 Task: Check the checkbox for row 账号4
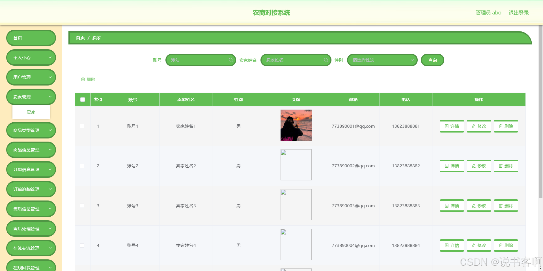coord(82,246)
